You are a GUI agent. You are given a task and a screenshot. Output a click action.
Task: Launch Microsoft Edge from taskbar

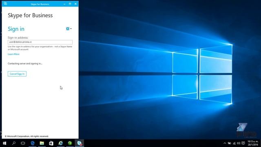[33, 143]
